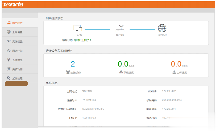Click the subnet mask 255.255.255.254
Image resolution: width=220 pixels, height=132 pixels.
pyautogui.click(x=172, y=100)
